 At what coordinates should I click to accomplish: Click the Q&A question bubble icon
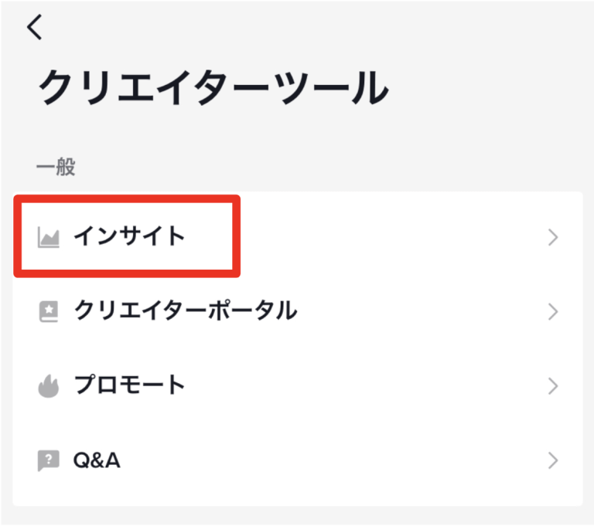point(49,461)
